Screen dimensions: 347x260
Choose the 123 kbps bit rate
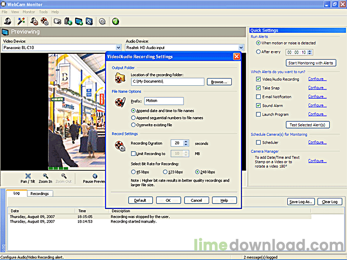tap(165, 172)
